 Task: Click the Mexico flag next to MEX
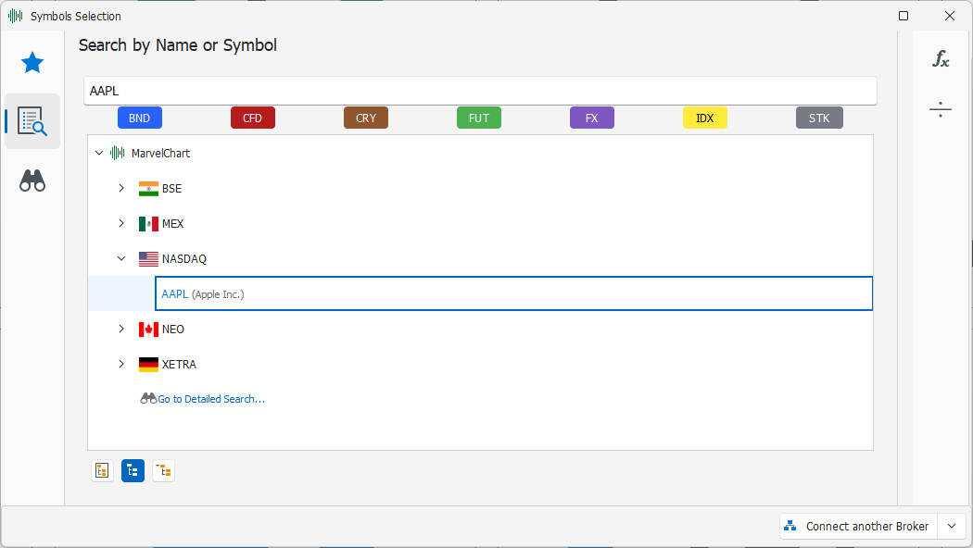148,224
